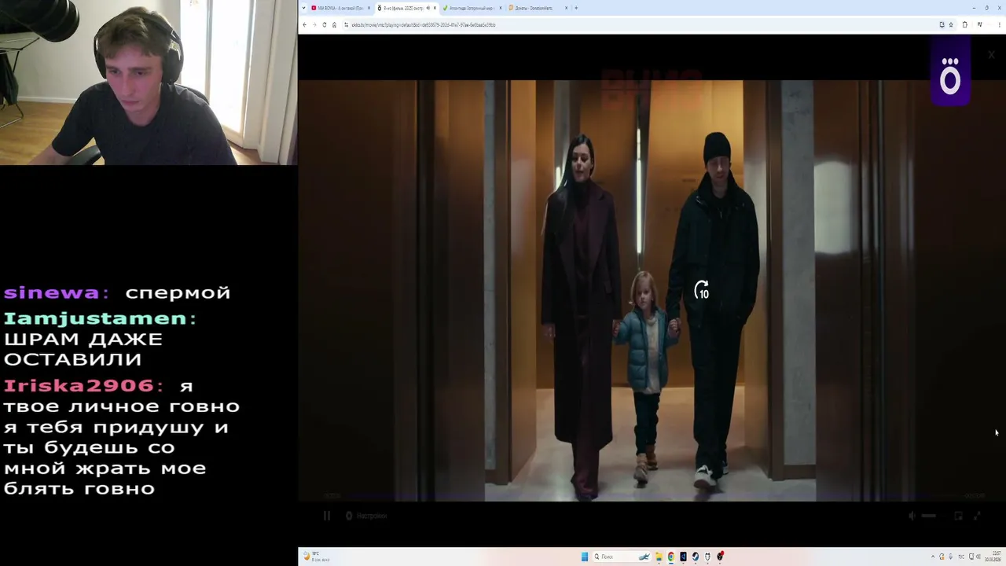This screenshot has height=566, width=1006.
Task: Open the Windows Start menu
Action: pos(585,557)
